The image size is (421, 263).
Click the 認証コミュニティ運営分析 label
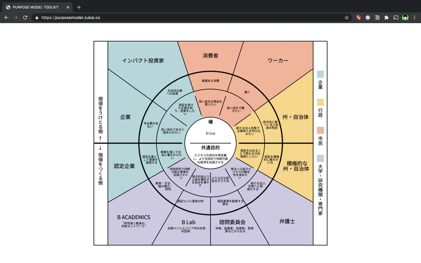point(191,201)
